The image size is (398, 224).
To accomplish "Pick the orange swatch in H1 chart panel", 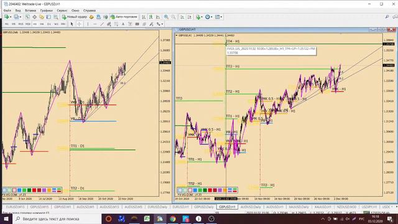I will 225,190.
